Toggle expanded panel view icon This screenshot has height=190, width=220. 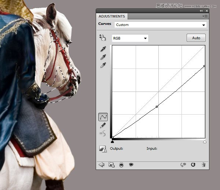tap(111, 165)
